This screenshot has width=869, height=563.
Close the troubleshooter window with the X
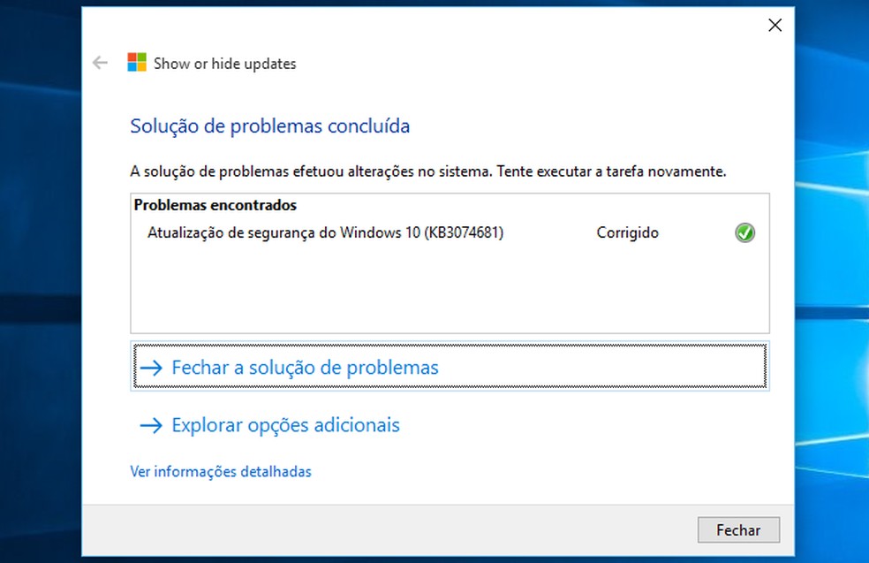click(x=775, y=26)
